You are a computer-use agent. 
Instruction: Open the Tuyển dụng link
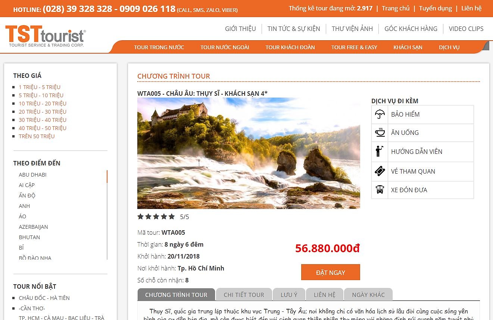tap(435, 8)
